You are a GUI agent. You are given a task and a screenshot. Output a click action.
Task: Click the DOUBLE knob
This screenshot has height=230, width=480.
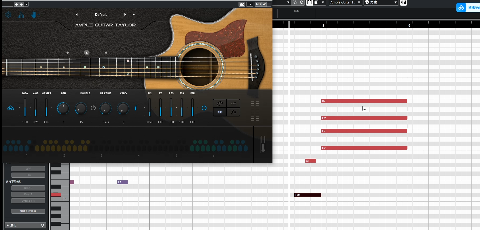[x=81, y=108]
